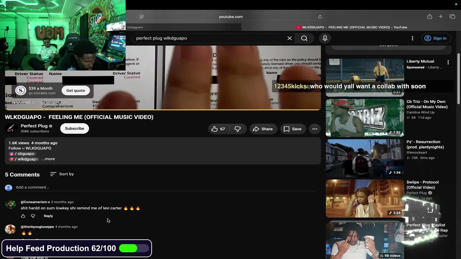Switch to the Instagram tab

(x=184, y=27)
